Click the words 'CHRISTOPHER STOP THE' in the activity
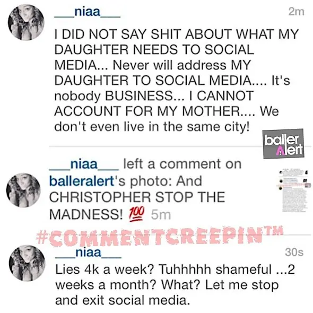Image resolution: width=313 pixels, height=313 pixels. click(x=137, y=197)
